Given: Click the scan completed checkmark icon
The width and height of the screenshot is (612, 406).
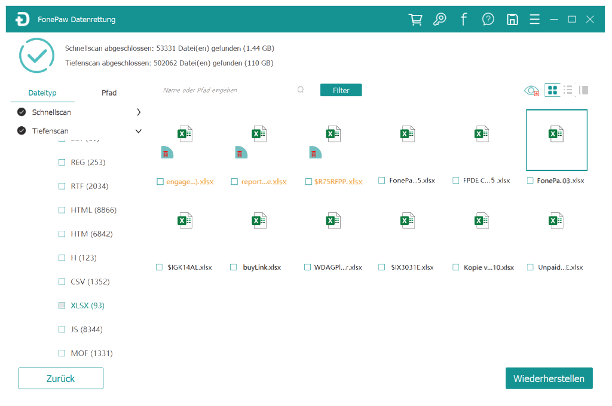Looking at the screenshot, I should (36, 56).
